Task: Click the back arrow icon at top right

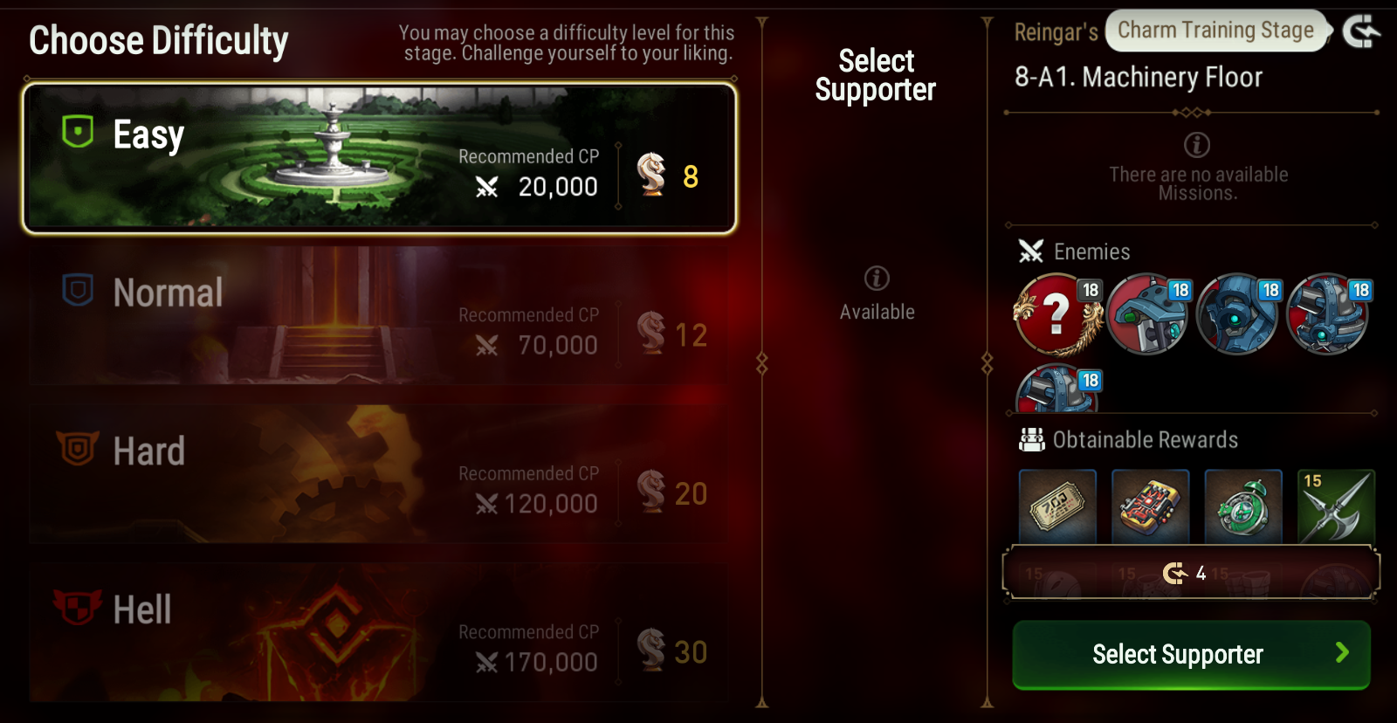Action: click(x=1361, y=32)
